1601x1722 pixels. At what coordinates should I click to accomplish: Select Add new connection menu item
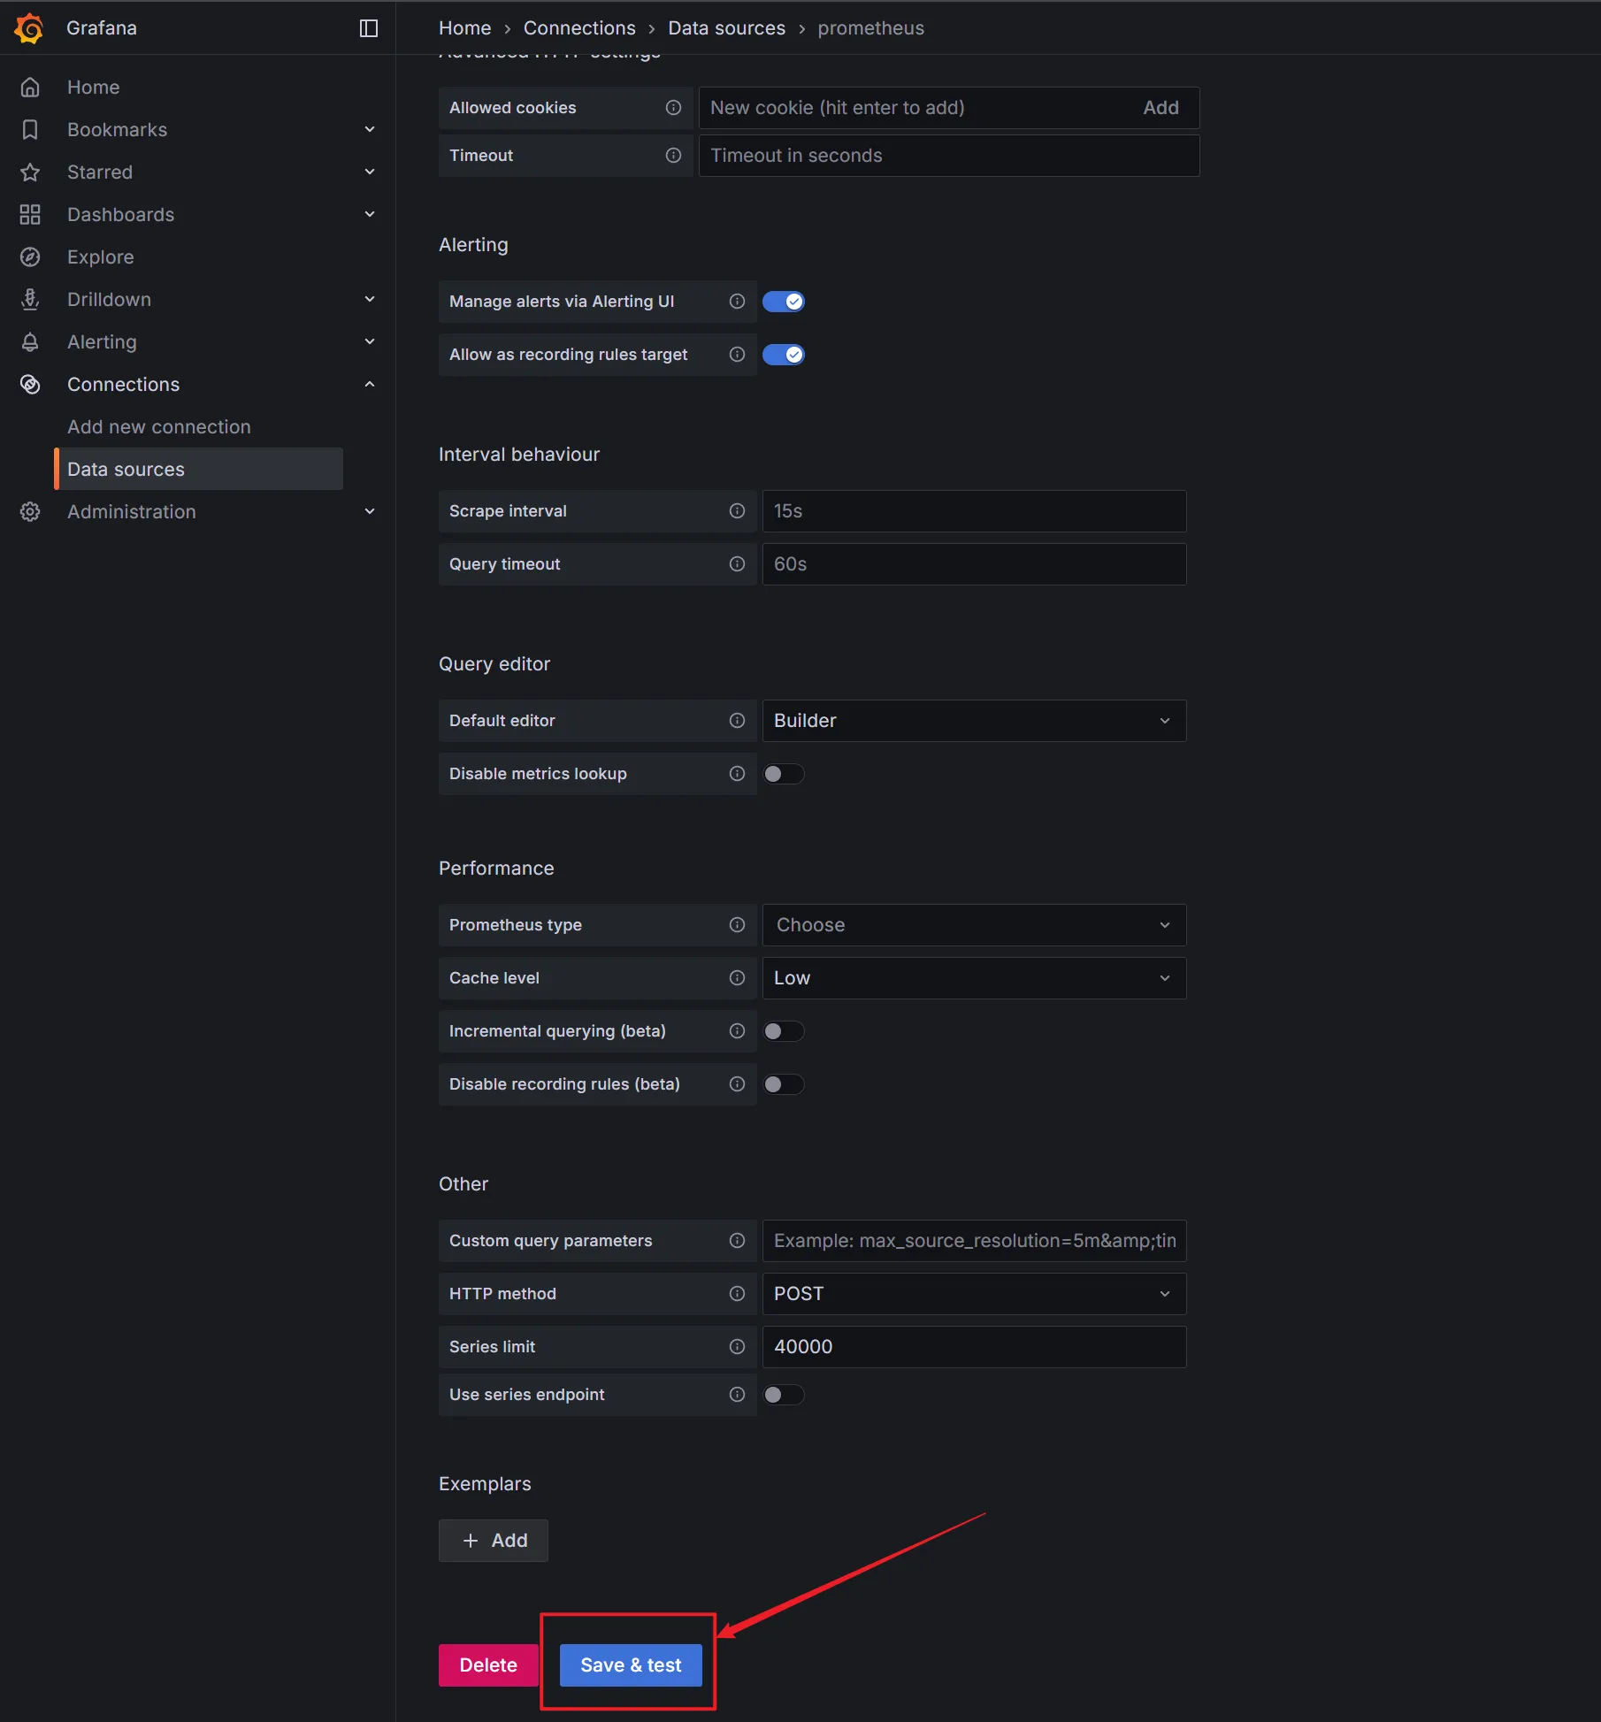point(159,426)
